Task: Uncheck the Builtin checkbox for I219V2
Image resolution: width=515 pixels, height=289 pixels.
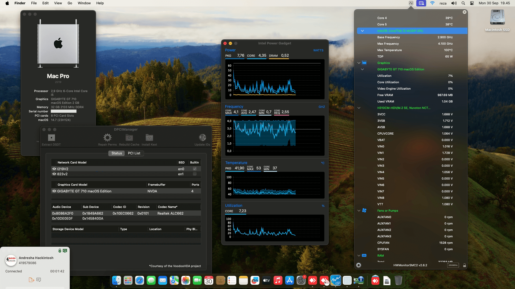Action: point(195,169)
